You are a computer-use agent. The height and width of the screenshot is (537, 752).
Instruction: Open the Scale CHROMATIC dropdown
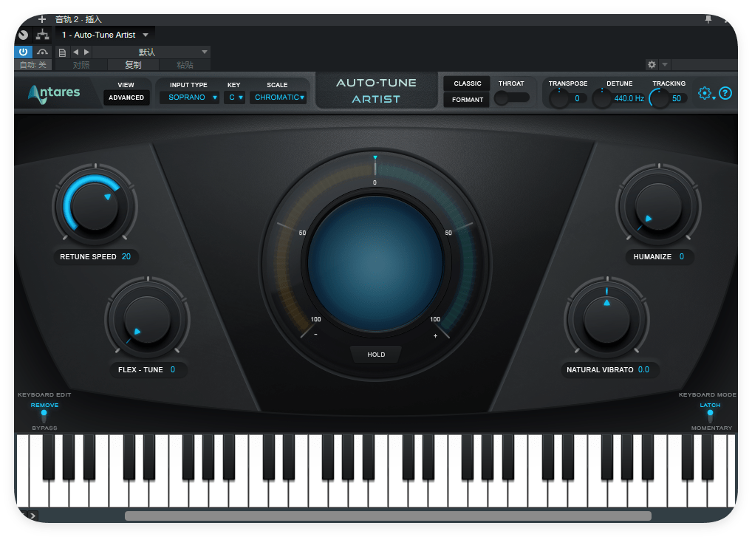click(x=278, y=98)
